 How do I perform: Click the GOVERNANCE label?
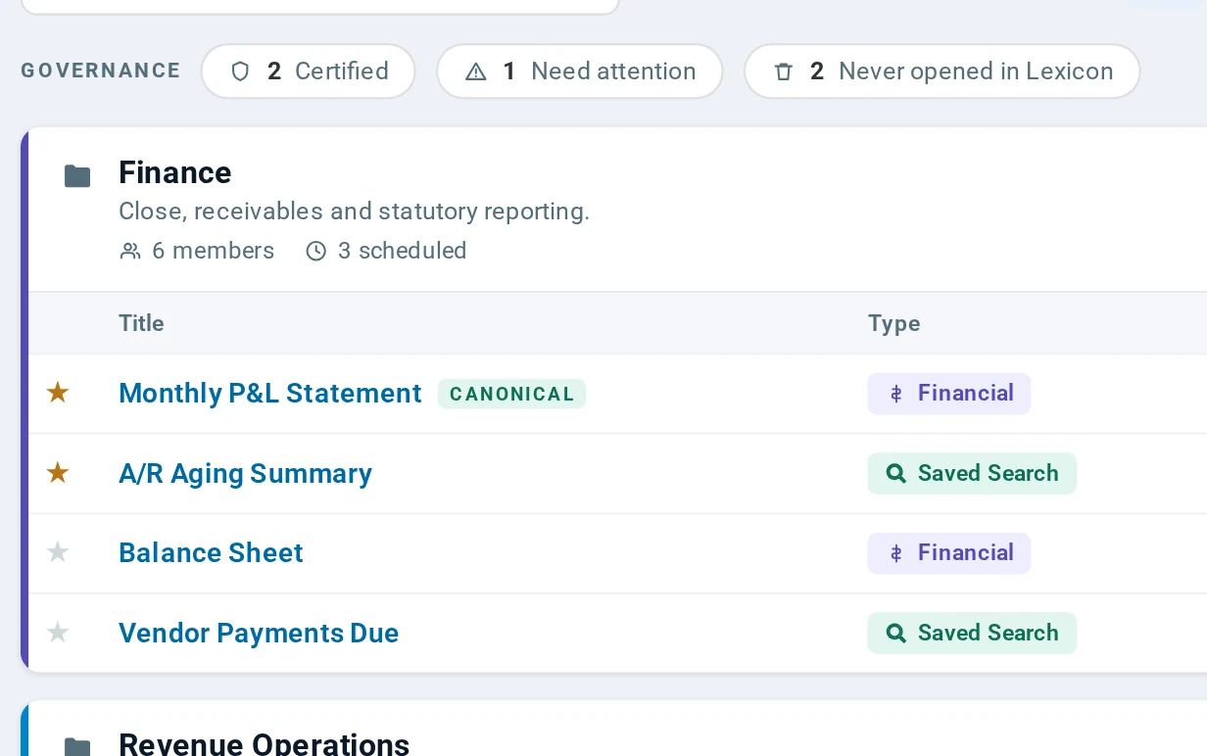point(101,71)
